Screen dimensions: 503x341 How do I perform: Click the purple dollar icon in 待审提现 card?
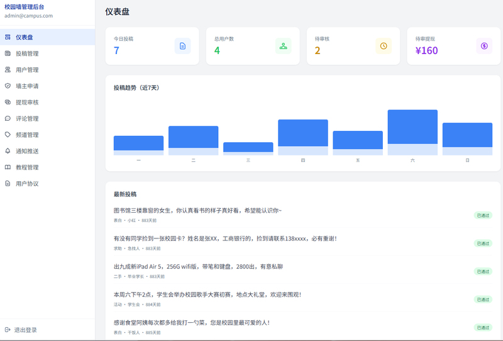484,46
